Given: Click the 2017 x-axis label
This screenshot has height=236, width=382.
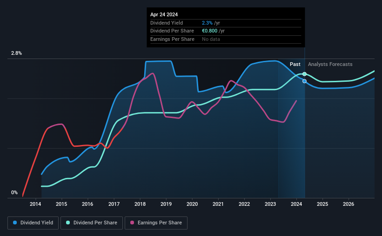Looking at the screenshot, I should point(114,204).
